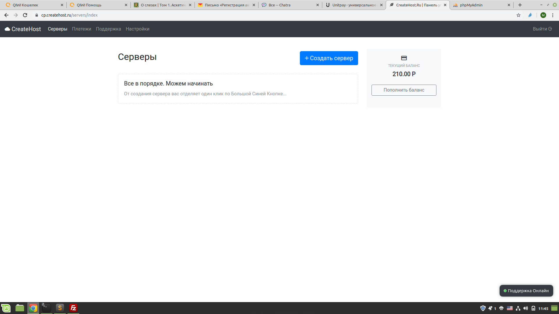Image resolution: width=559 pixels, height=314 pixels.
Task: Click the green profile avatar icon
Action: tap(543, 15)
